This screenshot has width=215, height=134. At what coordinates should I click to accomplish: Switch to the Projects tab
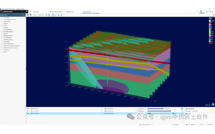click(x=36, y=12)
